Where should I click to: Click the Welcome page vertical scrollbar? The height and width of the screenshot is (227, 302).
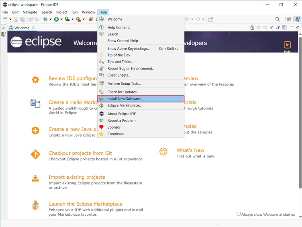tap(300, 113)
